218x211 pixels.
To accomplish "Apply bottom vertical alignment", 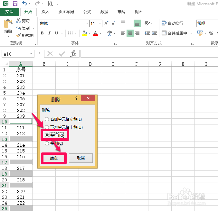I will [x=137, y=23].
